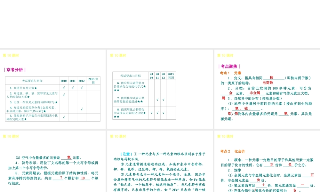
Task: Click the 第10课时 title on the 京考分析 slide
Action: pos(11,55)
